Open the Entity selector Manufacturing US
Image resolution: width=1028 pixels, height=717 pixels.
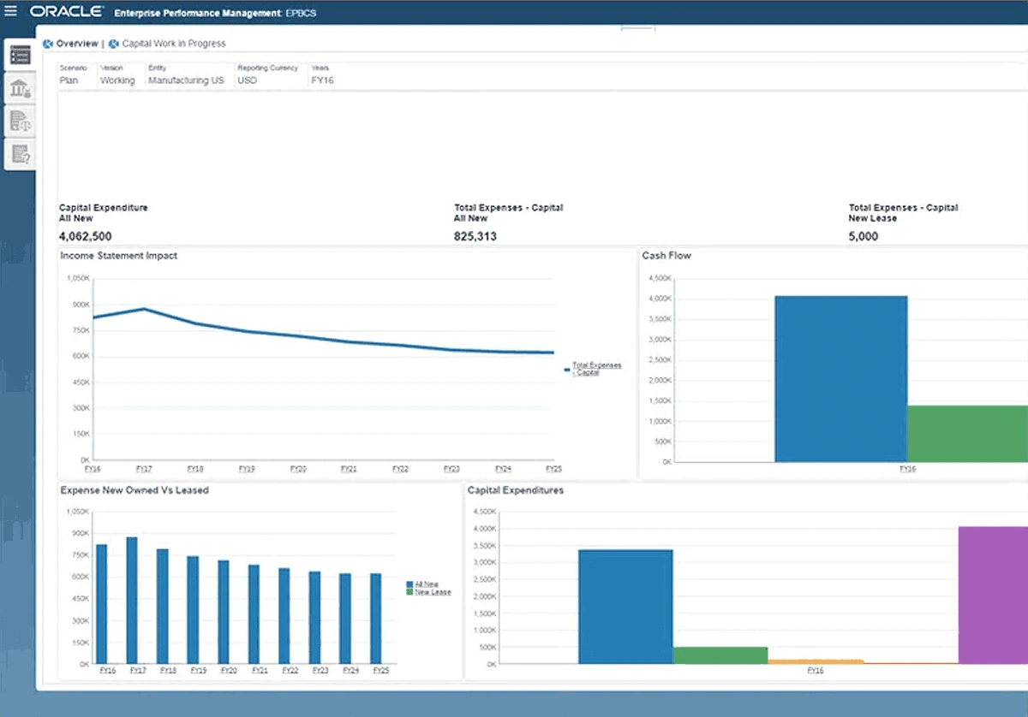(186, 80)
